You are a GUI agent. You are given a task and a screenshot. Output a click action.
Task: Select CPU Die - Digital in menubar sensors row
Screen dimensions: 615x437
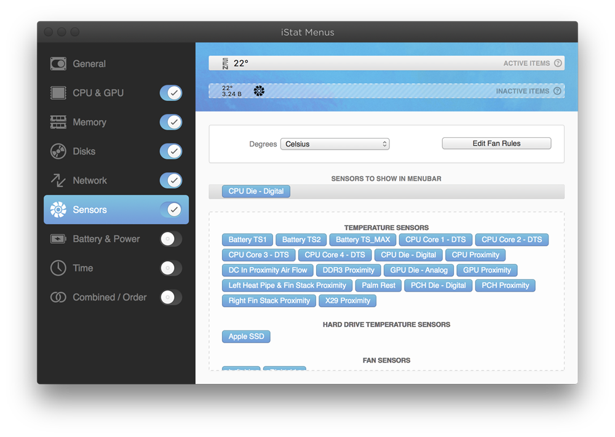click(x=256, y=191)
